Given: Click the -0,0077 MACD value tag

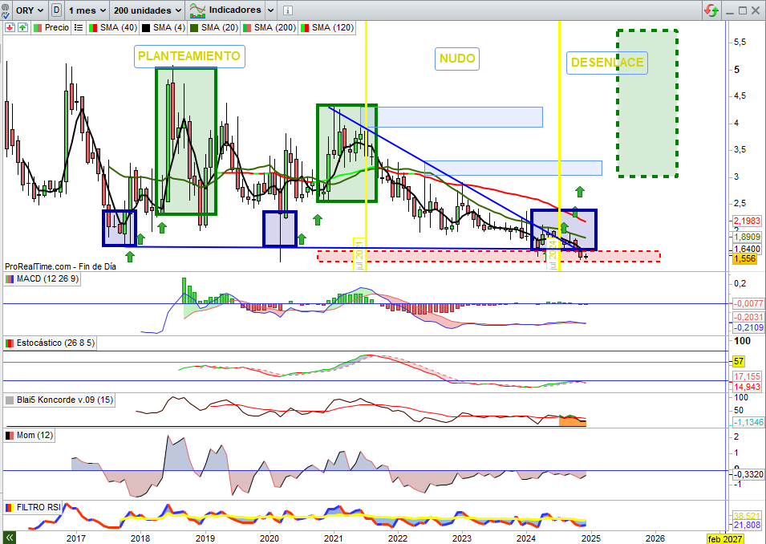Looking at the screenshot, I should (x=748, y=303).
